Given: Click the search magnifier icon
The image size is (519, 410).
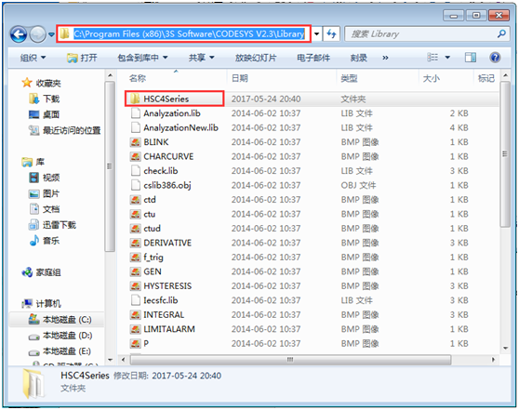Looking at the screenshot, I should coord(501,33).
